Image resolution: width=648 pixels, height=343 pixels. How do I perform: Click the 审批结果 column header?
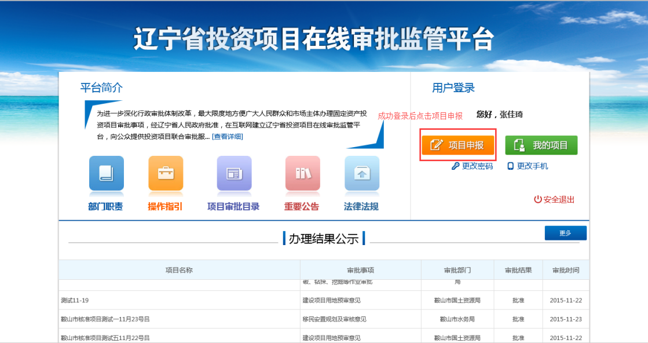pos(518,270)
